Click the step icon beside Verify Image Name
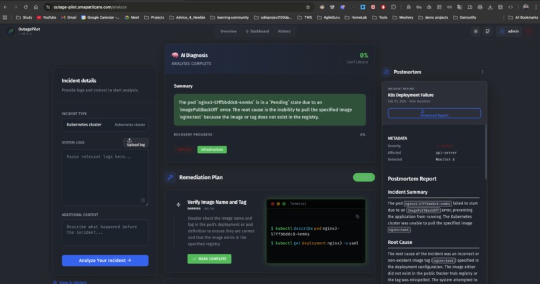 point(178,204)
